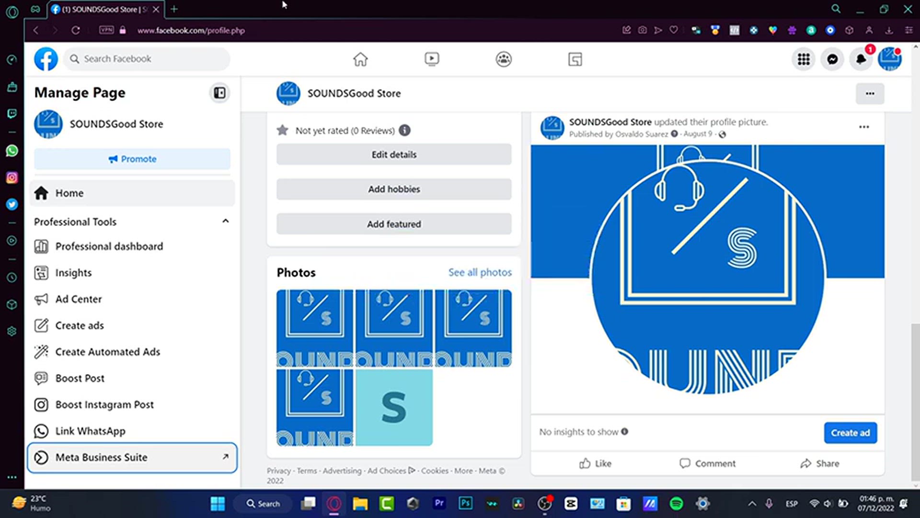Open Osvaldo Suarez publisher link
Screen dimensions: 920x518
[641, 134]
